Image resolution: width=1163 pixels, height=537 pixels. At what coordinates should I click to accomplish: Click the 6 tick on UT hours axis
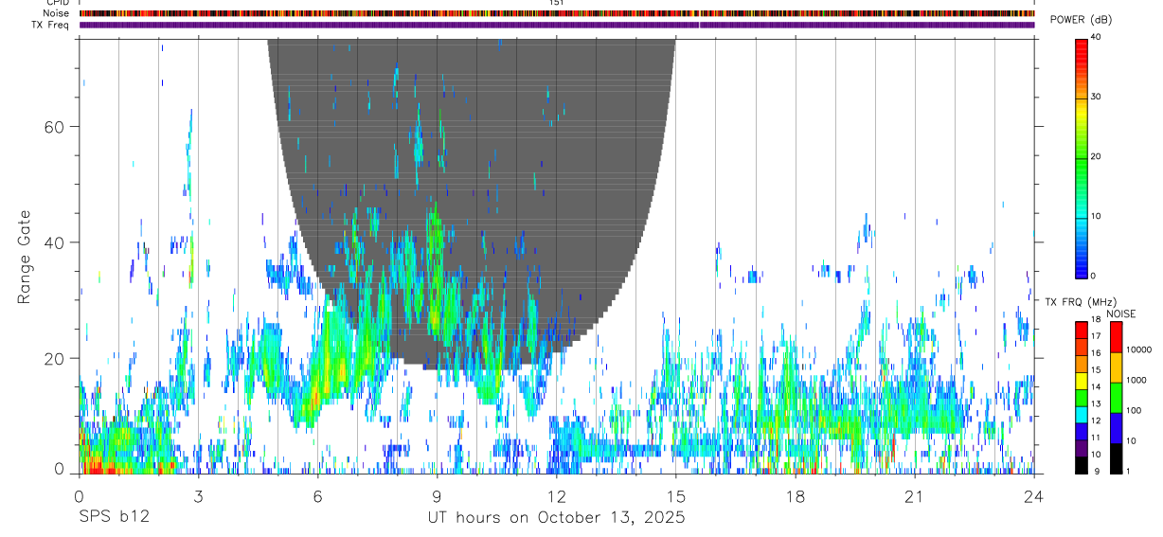click(x=317, y=496)
